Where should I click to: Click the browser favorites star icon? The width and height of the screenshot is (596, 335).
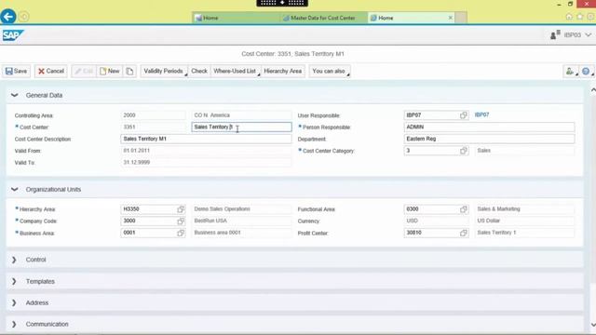(579, 17)
